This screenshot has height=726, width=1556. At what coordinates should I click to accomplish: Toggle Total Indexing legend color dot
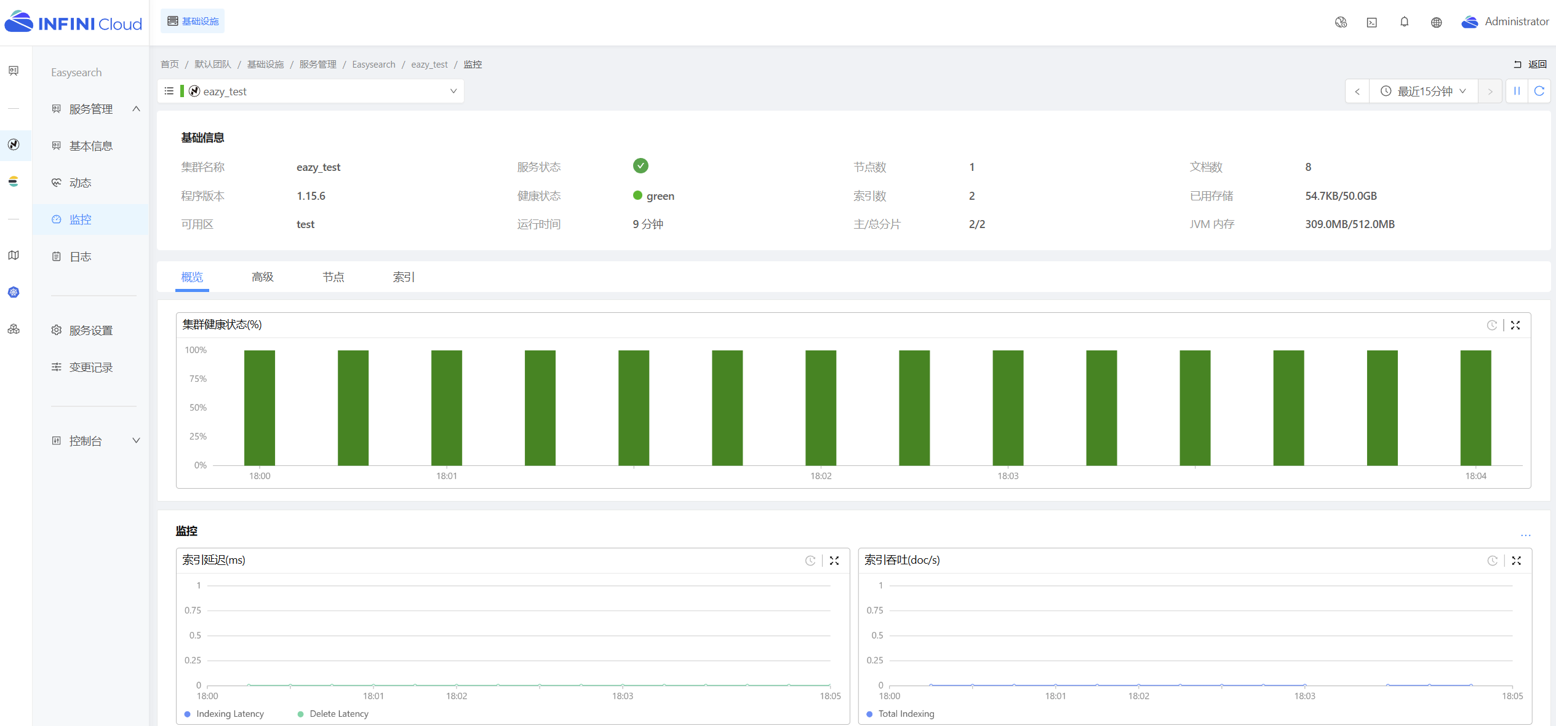click(x=869, y=714)
